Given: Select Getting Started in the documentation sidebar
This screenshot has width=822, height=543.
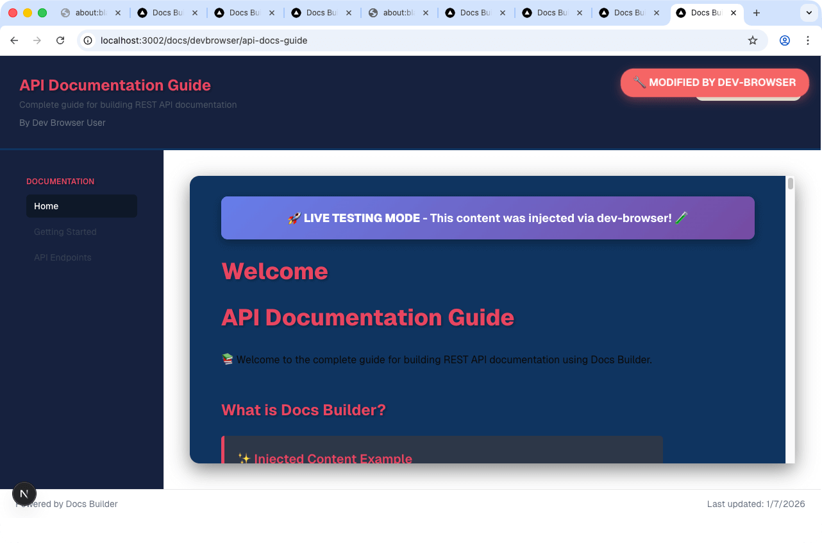Looking at the screenshot, I should click(65, 232).
